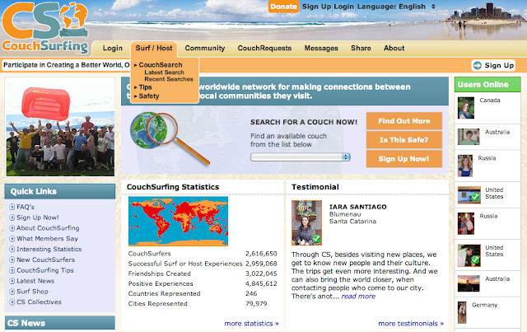Click the Countries Represented value 246
This screenshot has height=332, width=527.
coord(251,293)
